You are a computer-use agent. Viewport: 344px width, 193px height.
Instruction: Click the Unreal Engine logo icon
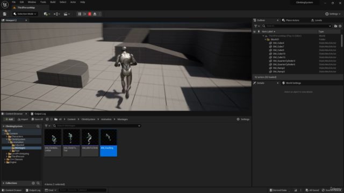tap(5, 4)
